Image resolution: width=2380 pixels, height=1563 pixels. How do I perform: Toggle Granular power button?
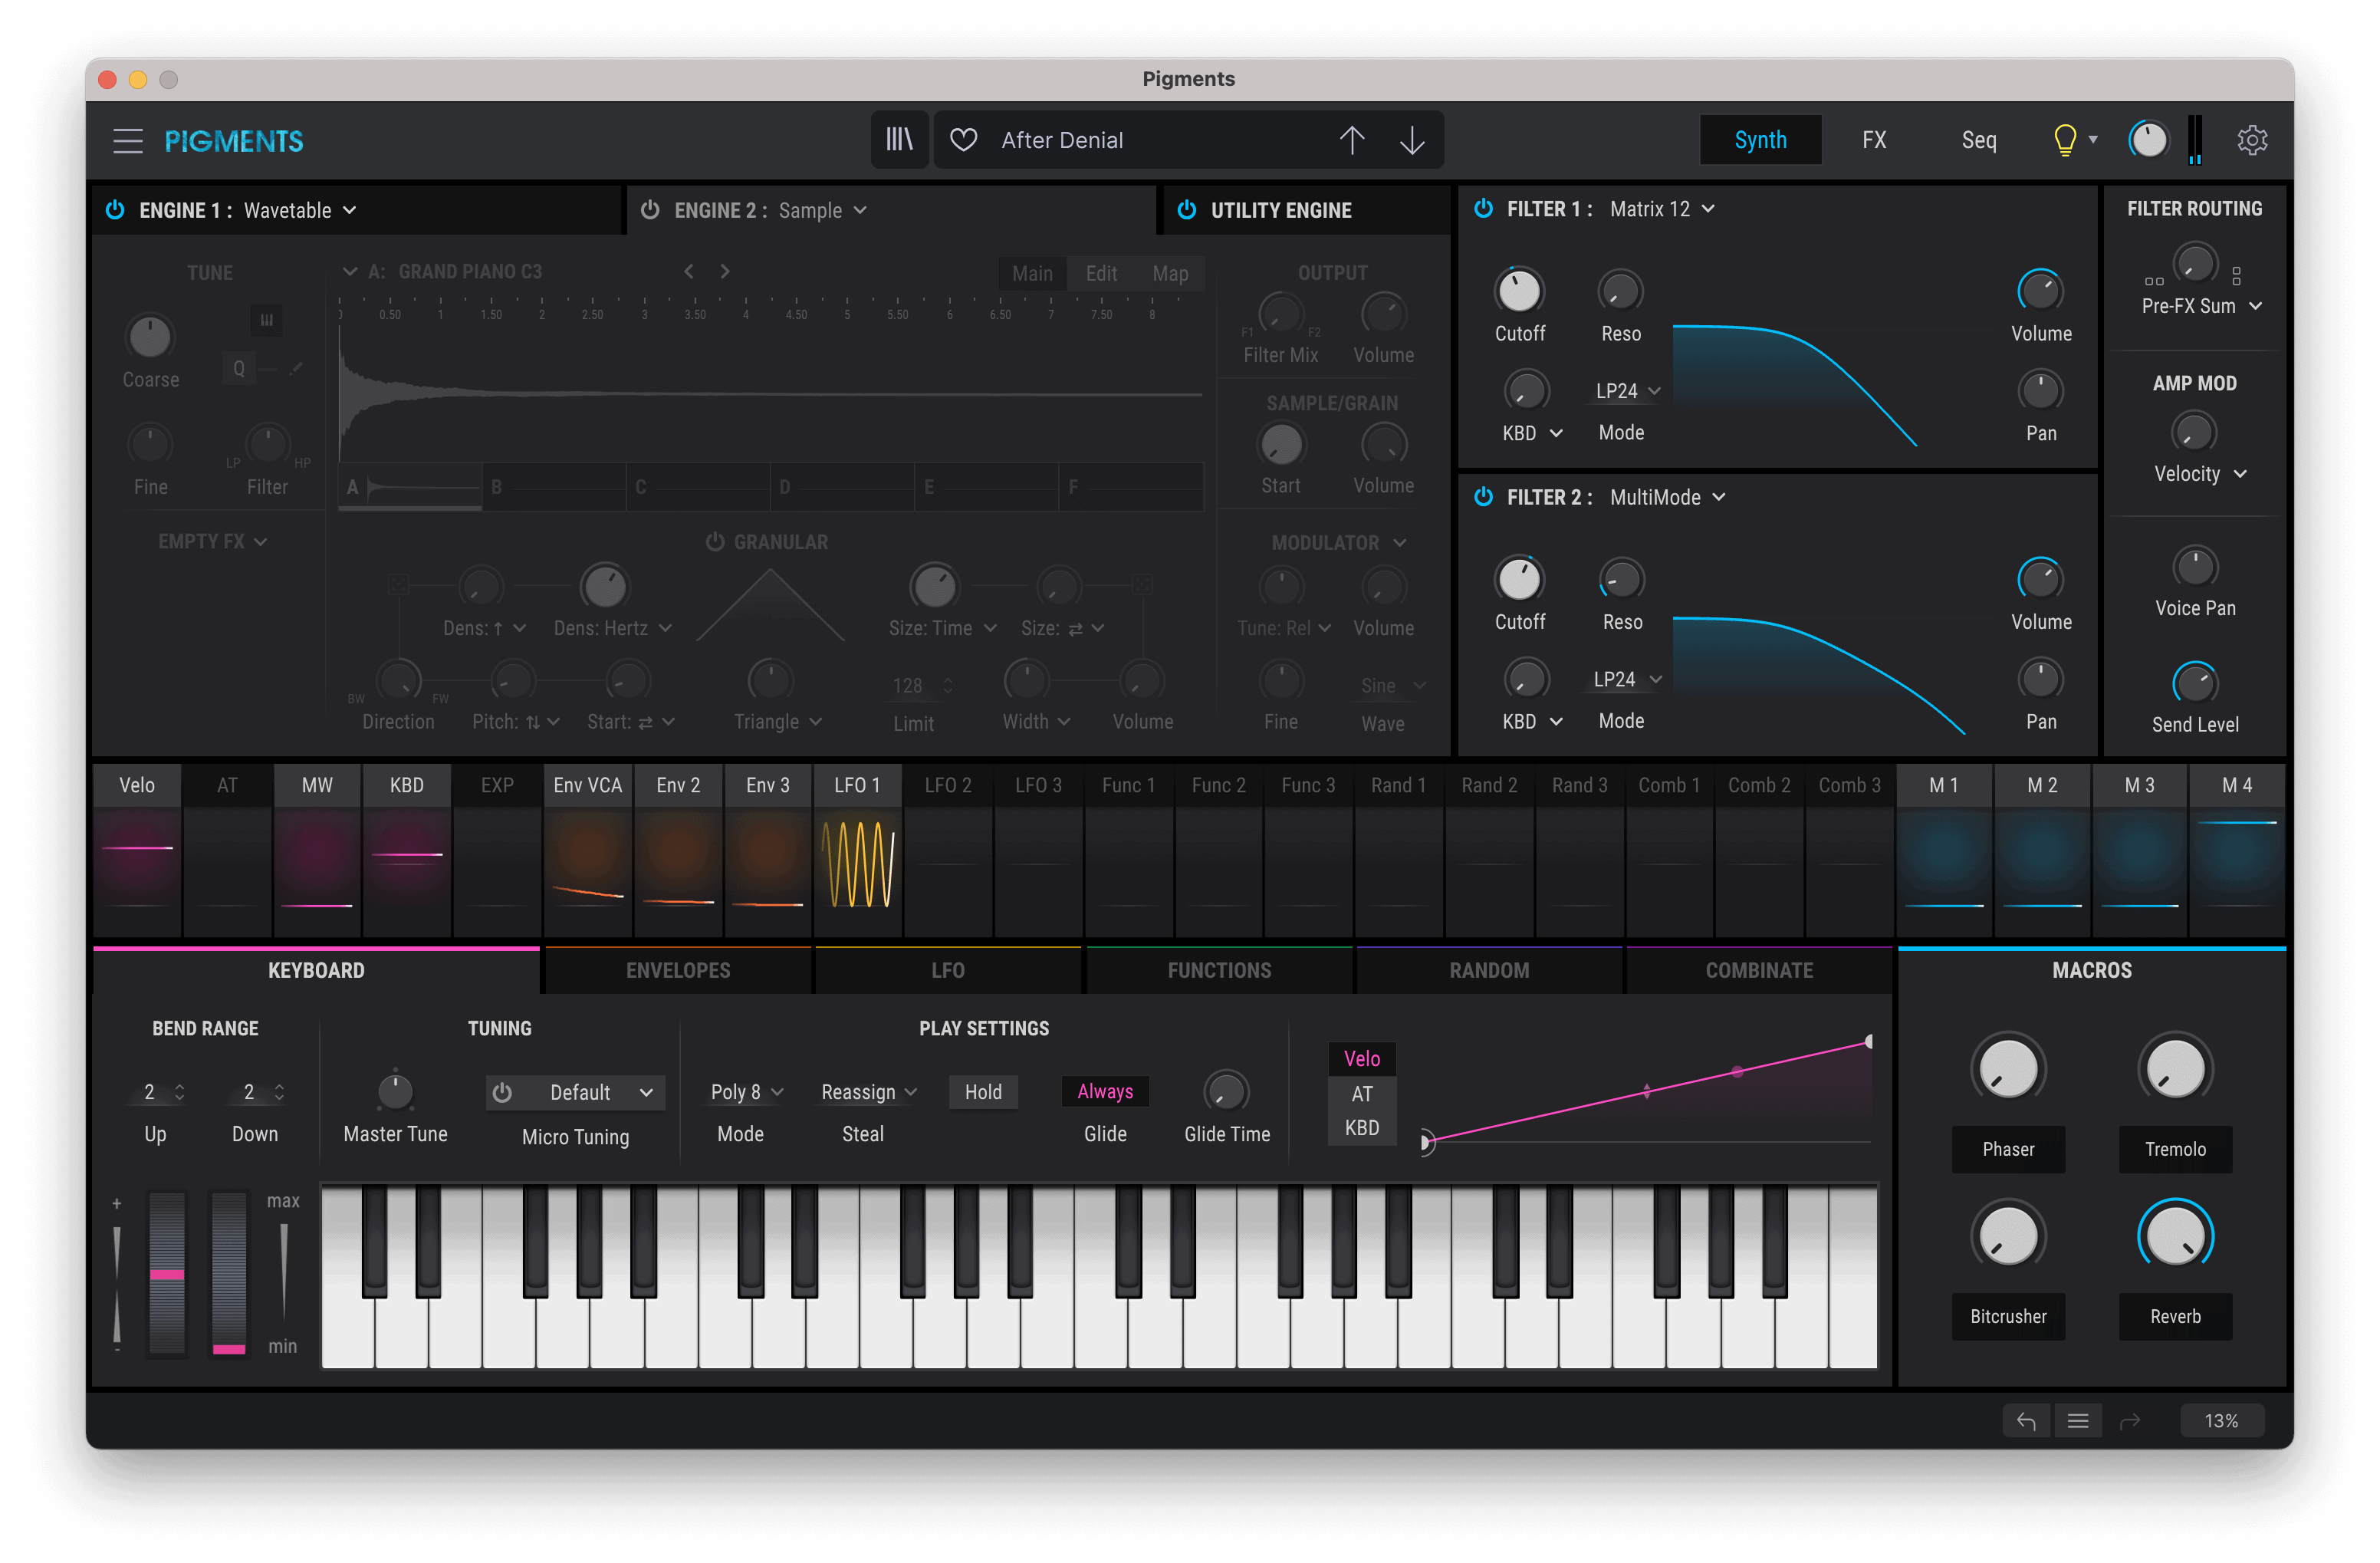pos(714,542)
